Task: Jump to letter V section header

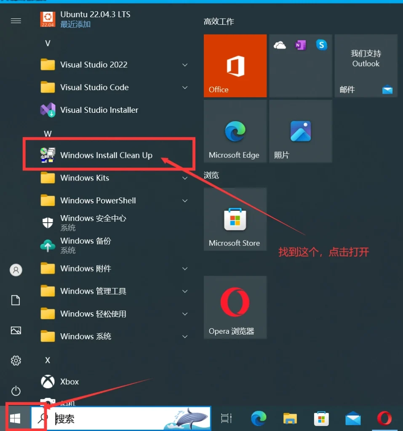Action: point(48,43)
